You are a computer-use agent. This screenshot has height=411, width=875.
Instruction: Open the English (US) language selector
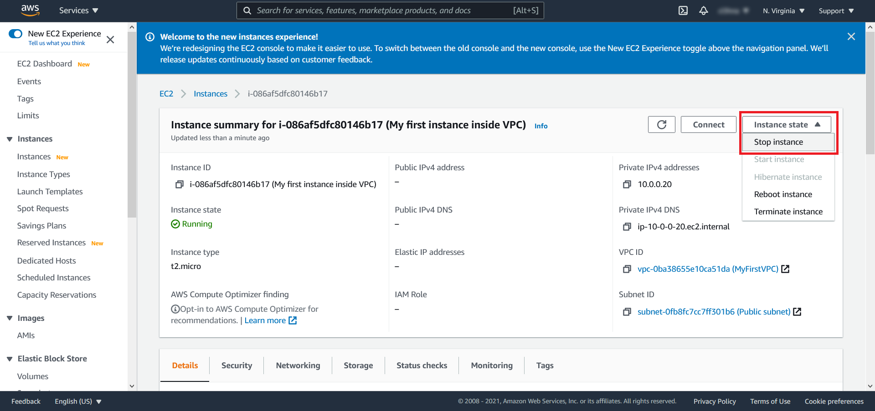pos(78,401)
